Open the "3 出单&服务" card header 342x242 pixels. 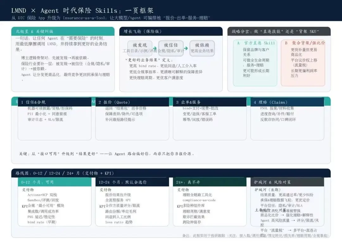[x=210, y=102]
